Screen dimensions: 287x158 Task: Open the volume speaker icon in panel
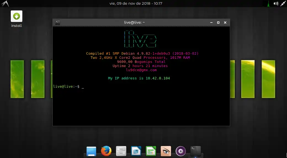coord(276,4)
